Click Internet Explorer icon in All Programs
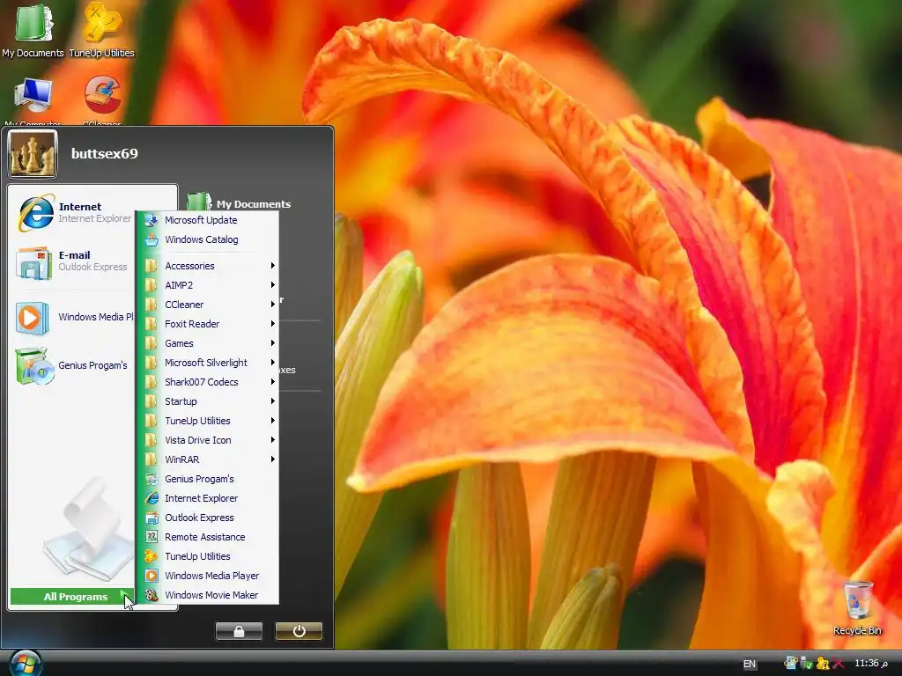The height and width of the screenshot is (676, 902). pyautogui.click(x=152, y=498)
